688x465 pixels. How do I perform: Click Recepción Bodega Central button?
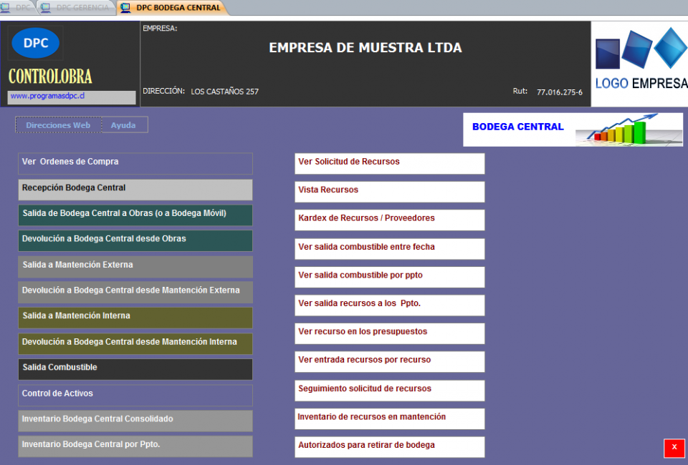[x=135, y=189]
